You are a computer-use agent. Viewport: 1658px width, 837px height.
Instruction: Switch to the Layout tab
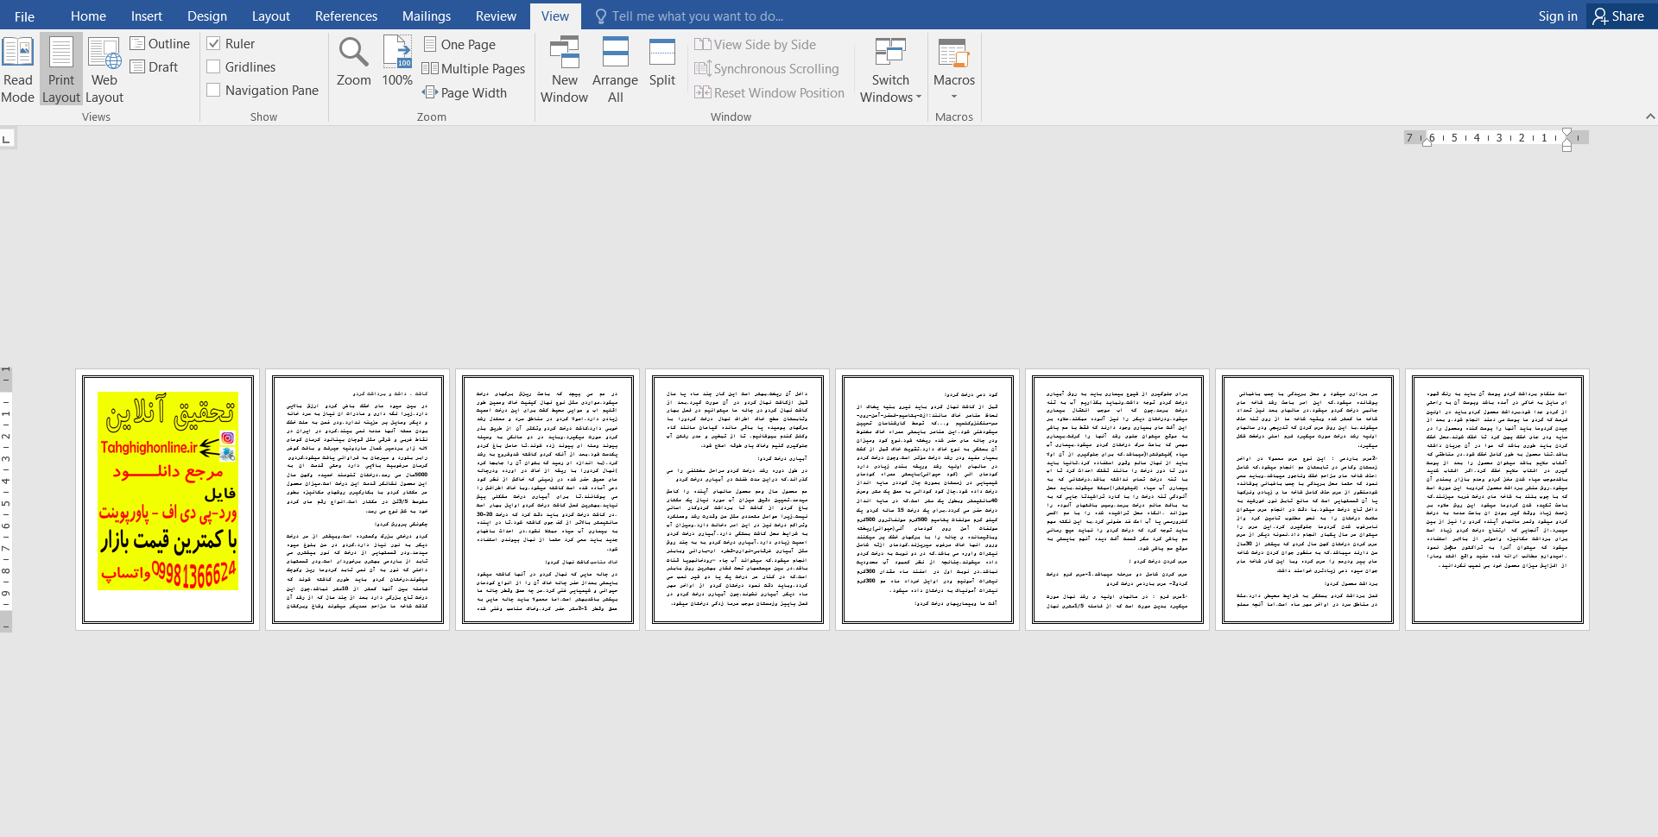271,16
